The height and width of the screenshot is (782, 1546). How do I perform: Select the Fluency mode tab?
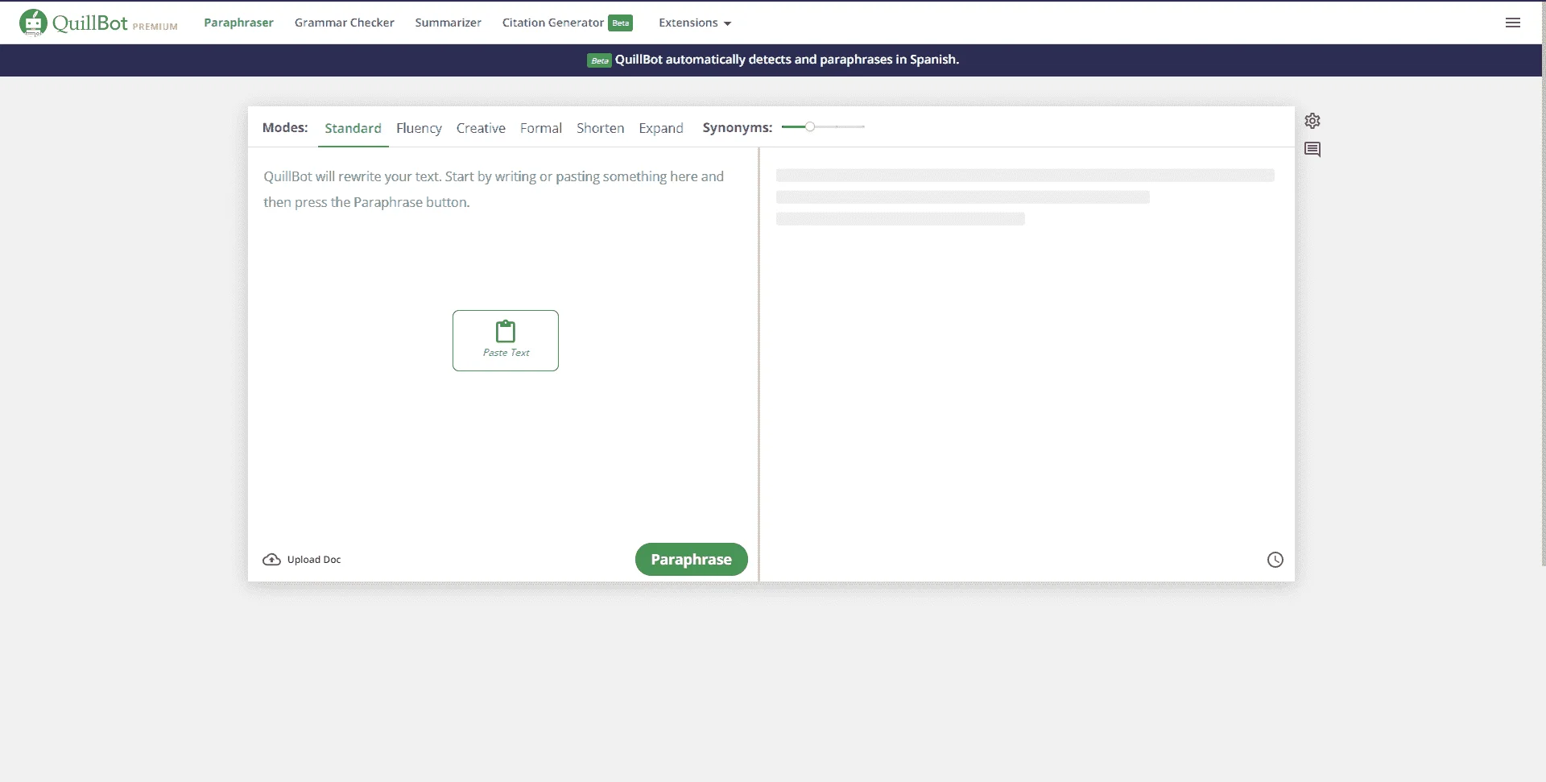[419, 128]
